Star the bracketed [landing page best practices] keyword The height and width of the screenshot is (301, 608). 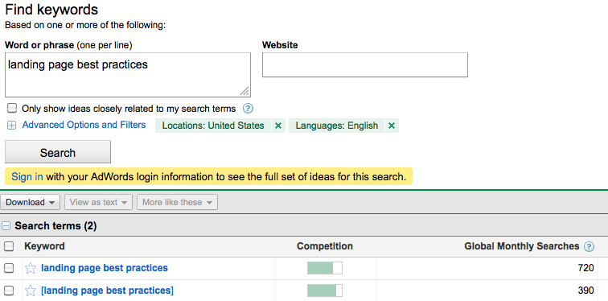coord(31,291)
